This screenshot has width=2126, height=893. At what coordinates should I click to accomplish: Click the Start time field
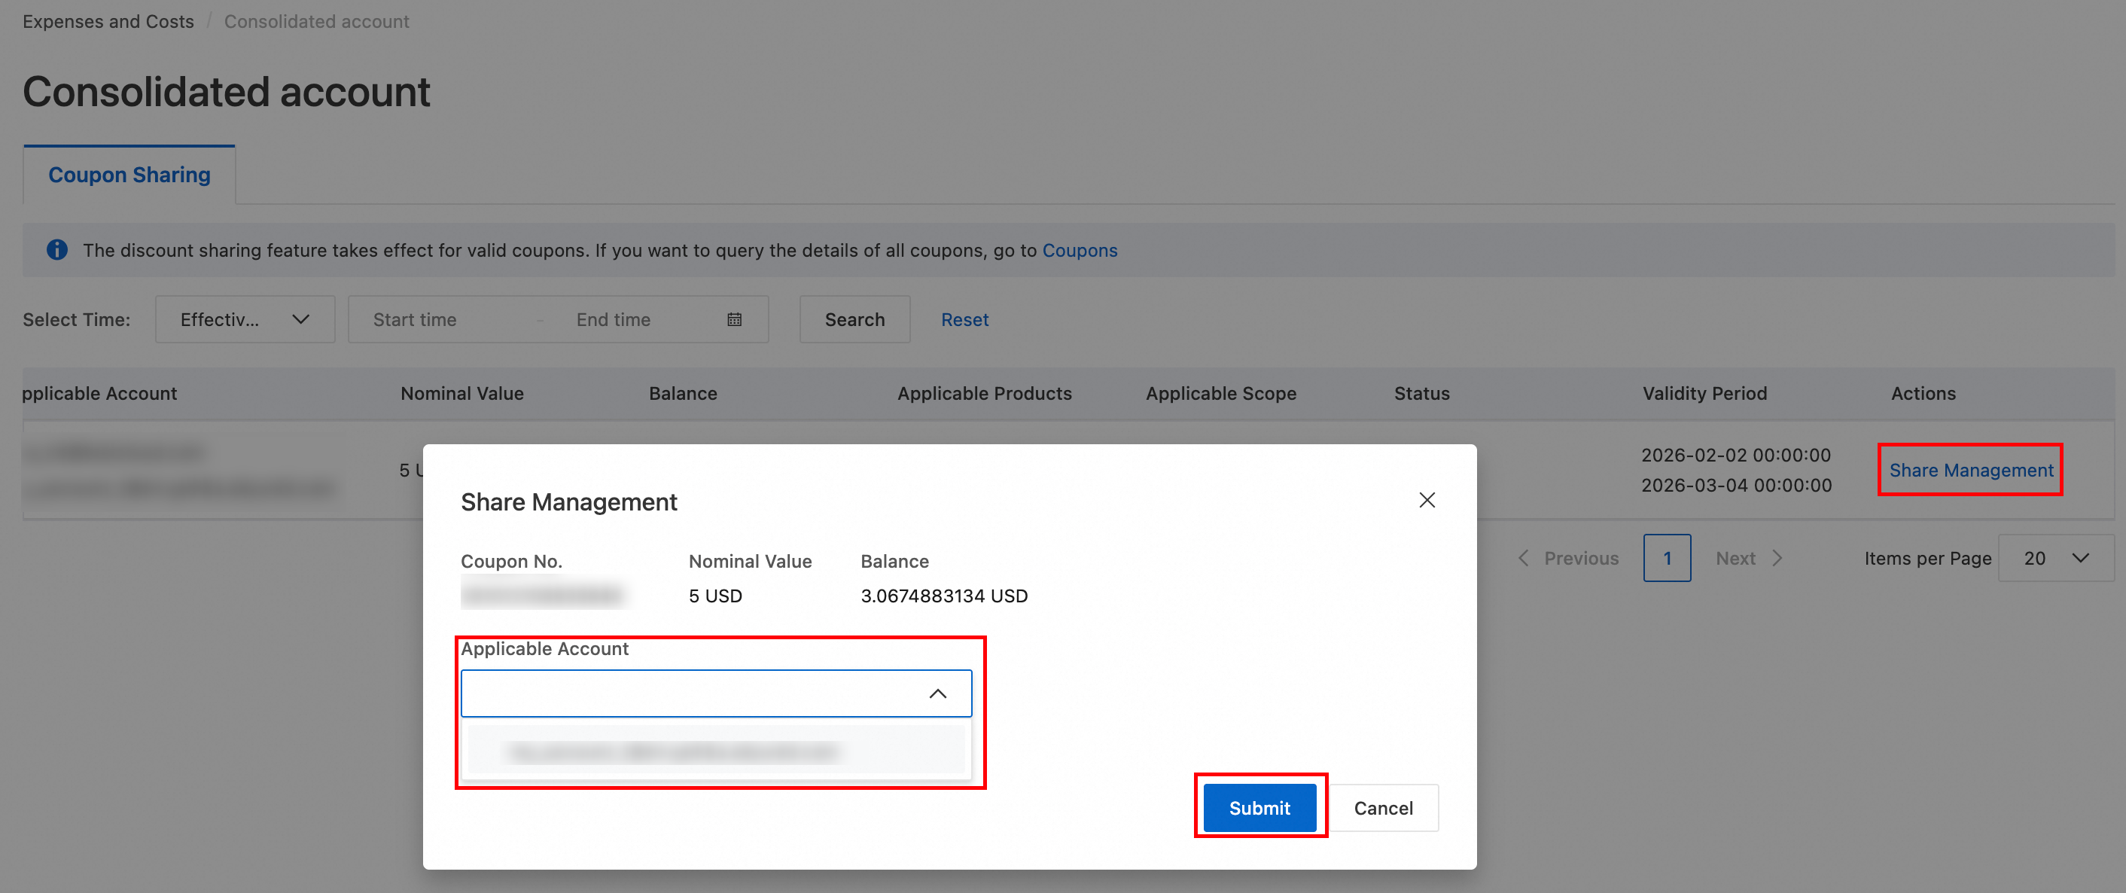tap(414, 319)
